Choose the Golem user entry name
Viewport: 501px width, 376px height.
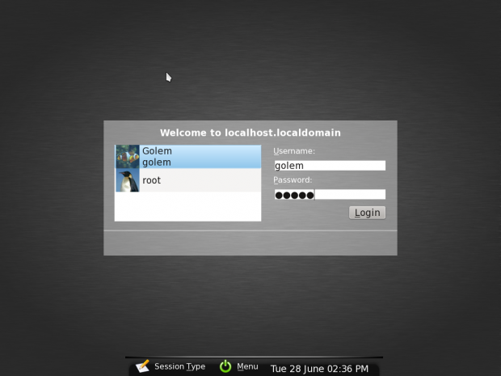[x=157, y=151]
